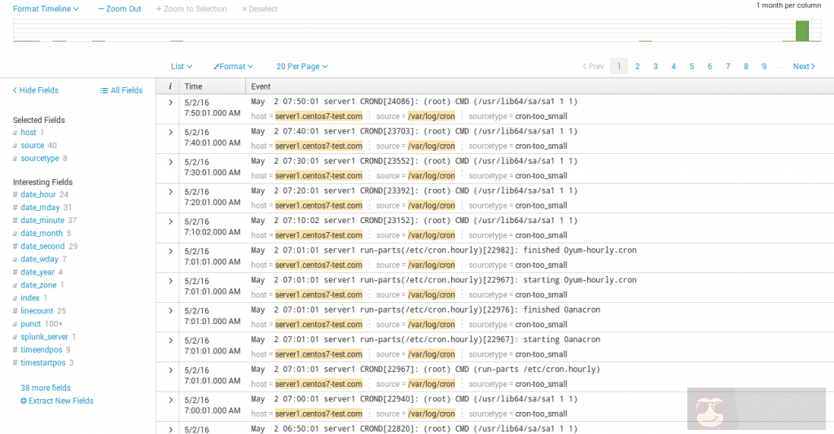Open the splunk_server field
Screen dimensions: 834x434
[x=44, y=336]
